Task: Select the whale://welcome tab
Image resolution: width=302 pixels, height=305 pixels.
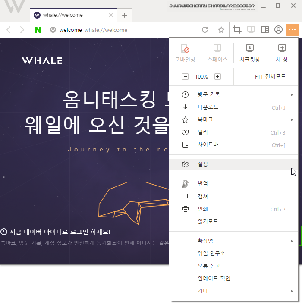Action: tap(73, 15)
